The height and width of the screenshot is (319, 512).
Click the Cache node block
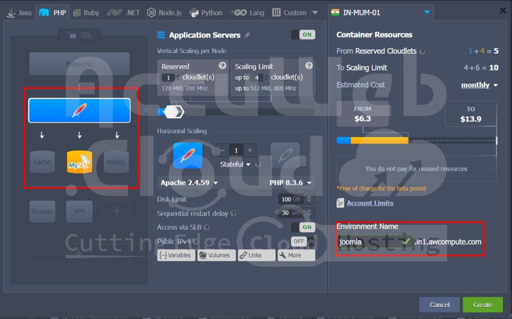[x=42, y=162]
